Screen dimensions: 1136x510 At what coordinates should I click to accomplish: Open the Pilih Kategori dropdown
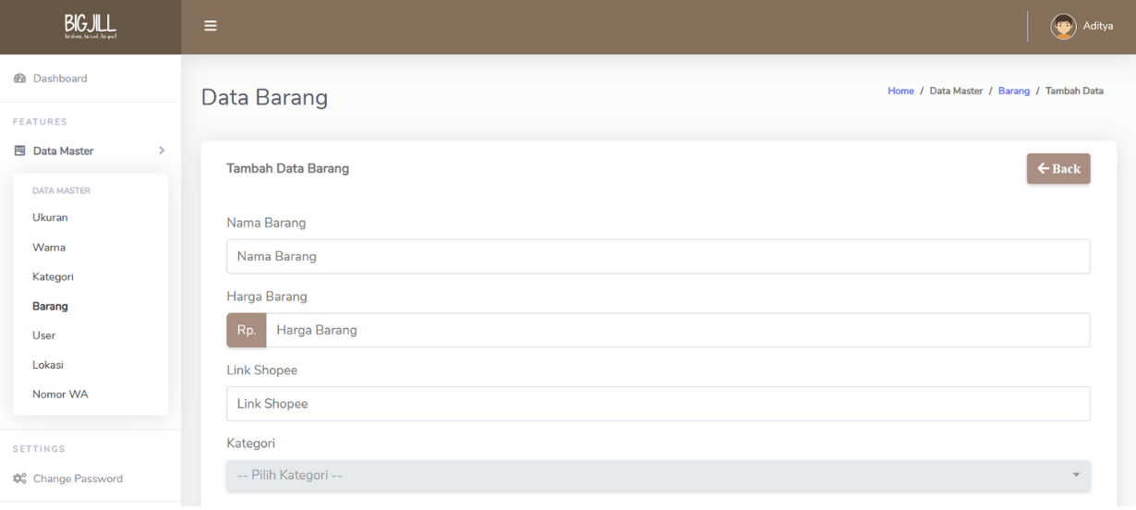pyautogui.click(x=658, y=477)
